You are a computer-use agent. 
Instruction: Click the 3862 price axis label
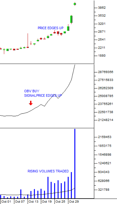pyautogui.click(x=102, y=8)
